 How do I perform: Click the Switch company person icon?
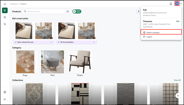144,32
